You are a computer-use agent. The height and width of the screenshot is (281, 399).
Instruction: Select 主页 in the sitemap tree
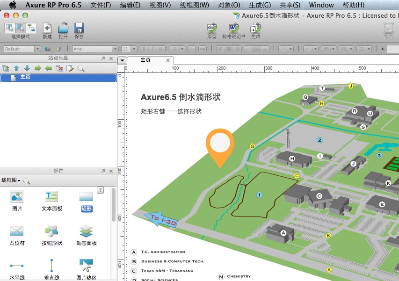pyautogui.click(x=58, y=78)
